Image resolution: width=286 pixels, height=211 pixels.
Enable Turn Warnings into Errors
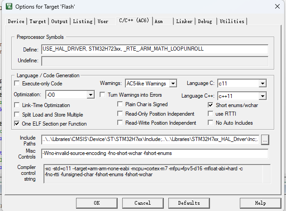pos(103,95)
